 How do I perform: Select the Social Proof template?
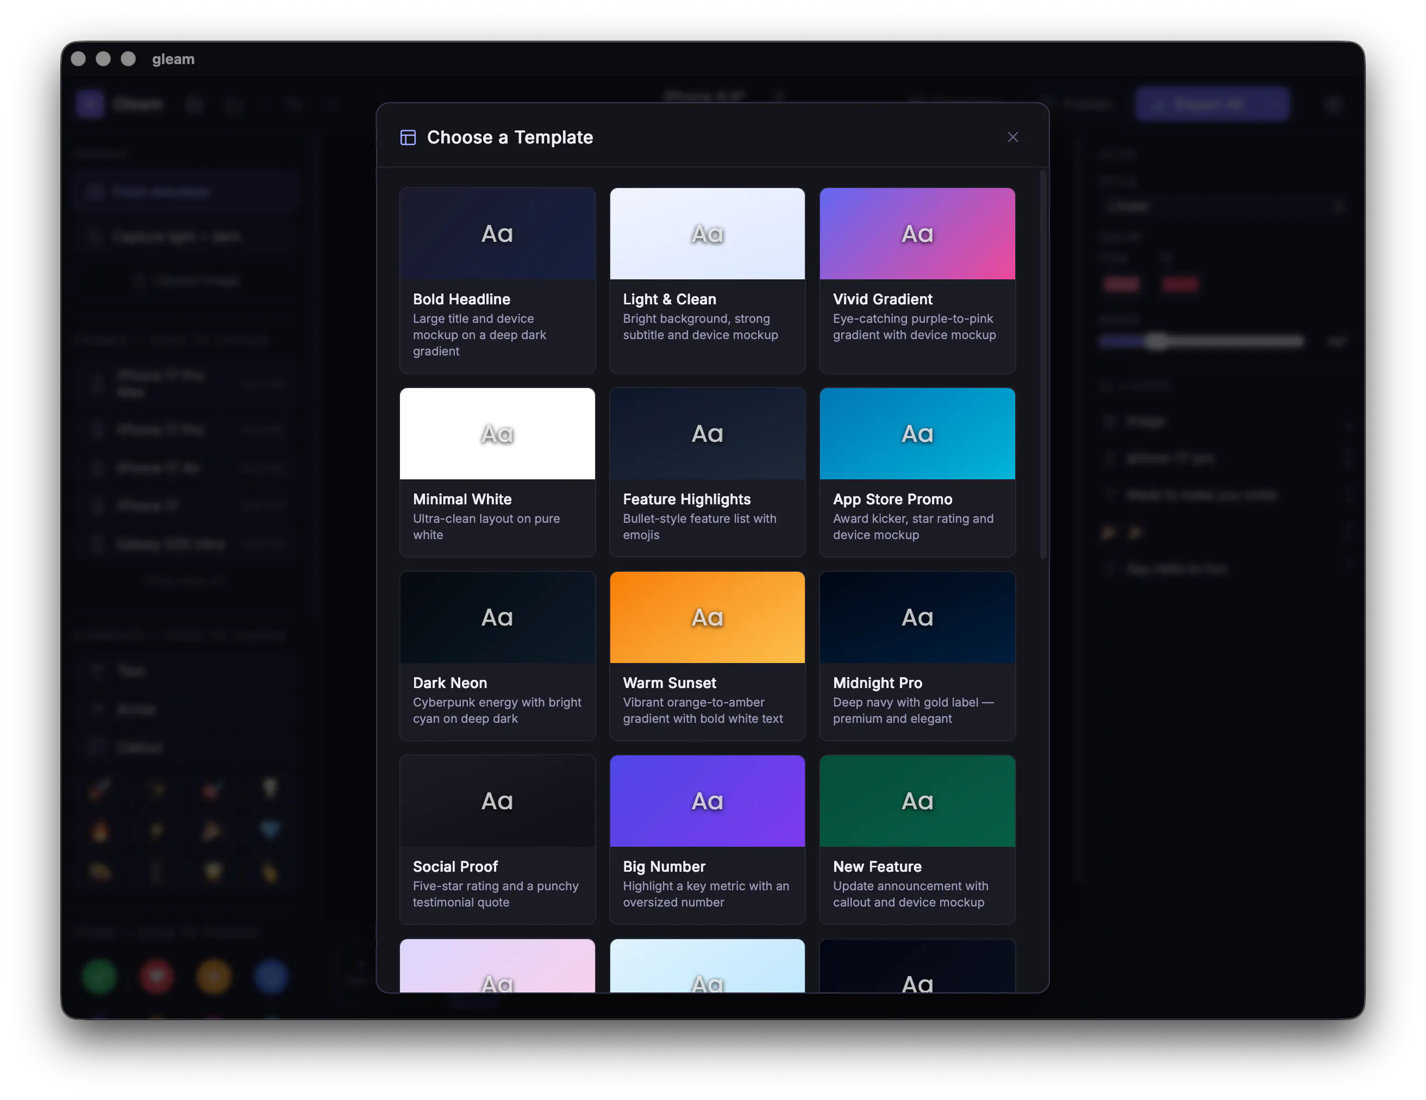[497, 840]
